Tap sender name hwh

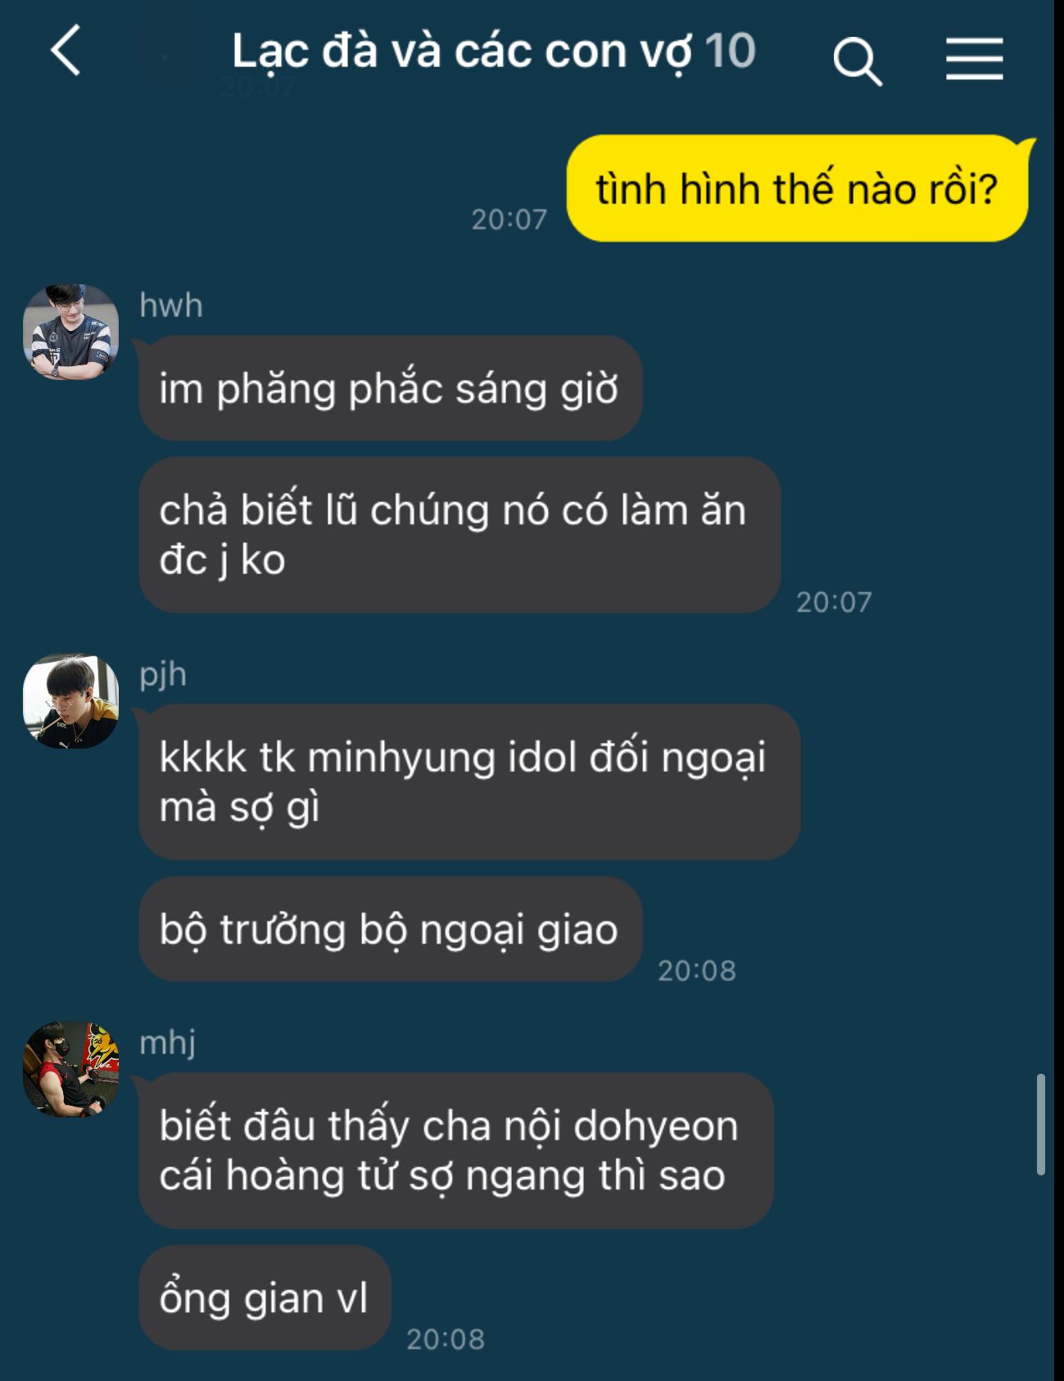pyautogui.click(x=170, y=306)
